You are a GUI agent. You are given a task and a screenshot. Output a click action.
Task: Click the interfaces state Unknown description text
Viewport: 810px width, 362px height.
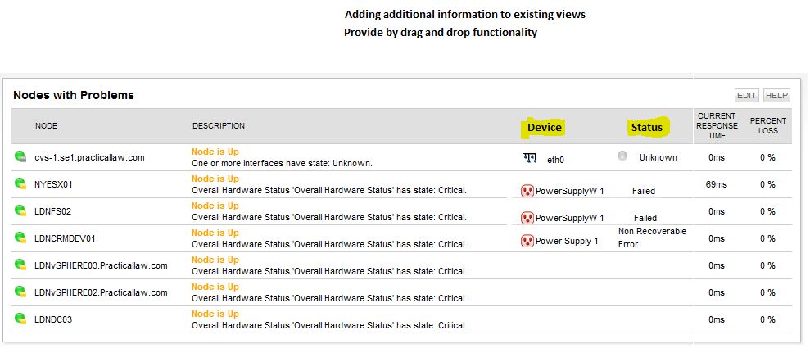click(282, 163)
